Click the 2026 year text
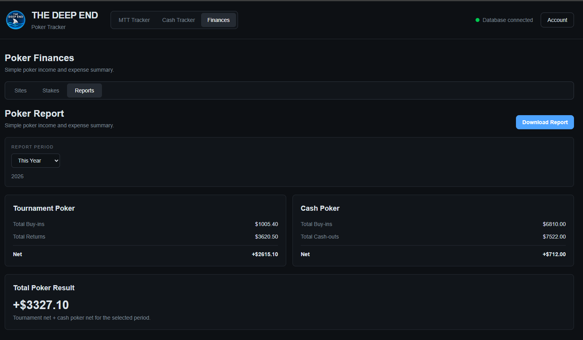Image resolution: width=583 pixels, height=340 pixels. [17, 176]
